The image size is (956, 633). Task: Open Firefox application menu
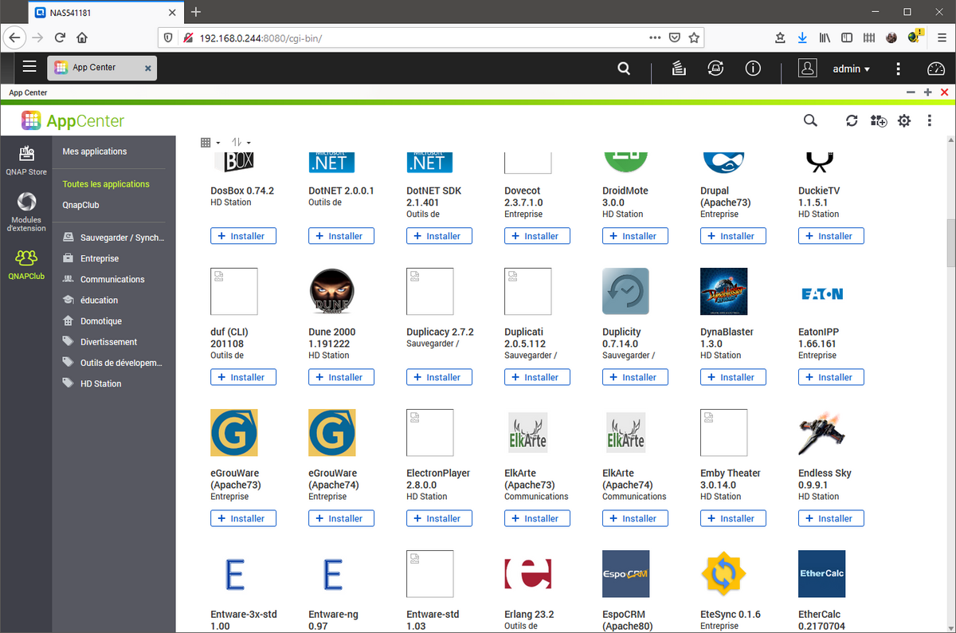942,37
